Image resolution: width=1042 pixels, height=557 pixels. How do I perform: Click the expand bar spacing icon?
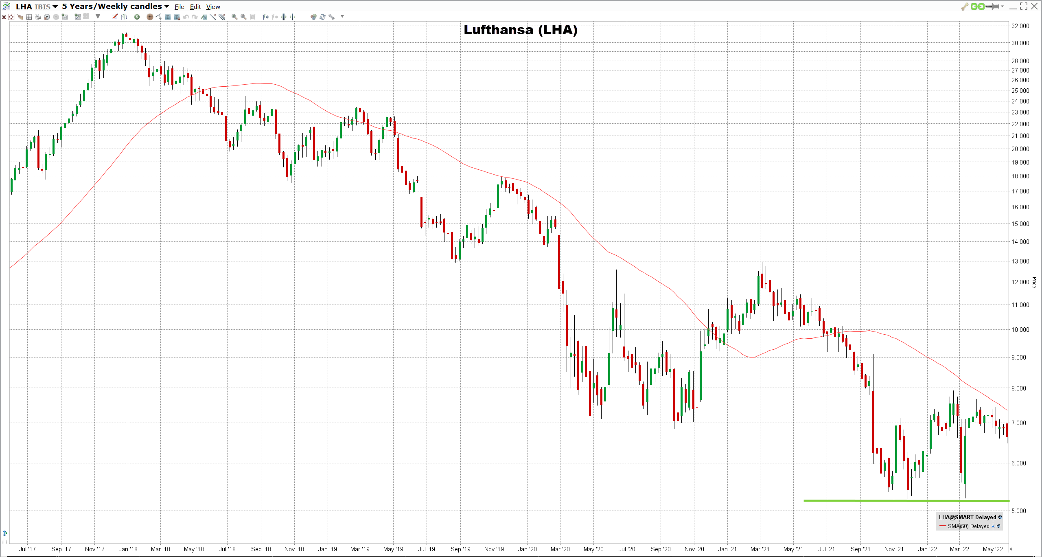283,17
